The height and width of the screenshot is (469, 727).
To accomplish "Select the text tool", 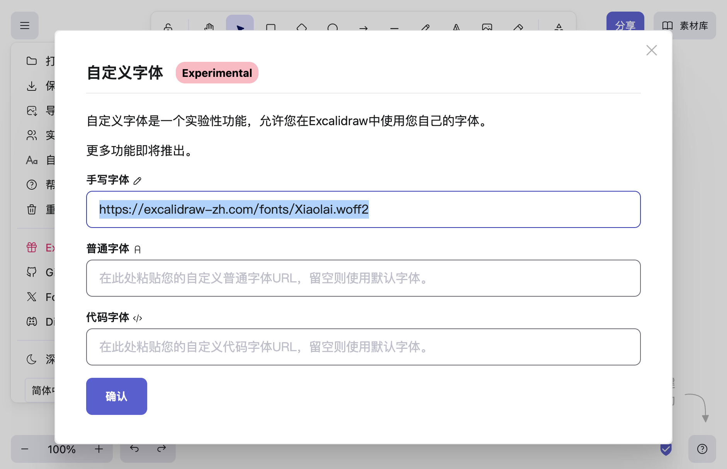I will (x=456, y=26).
